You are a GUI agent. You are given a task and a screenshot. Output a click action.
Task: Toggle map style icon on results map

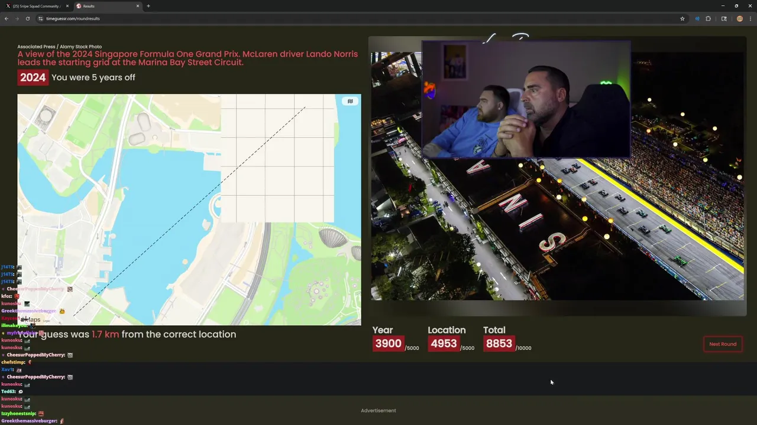[x=350, y=102]
